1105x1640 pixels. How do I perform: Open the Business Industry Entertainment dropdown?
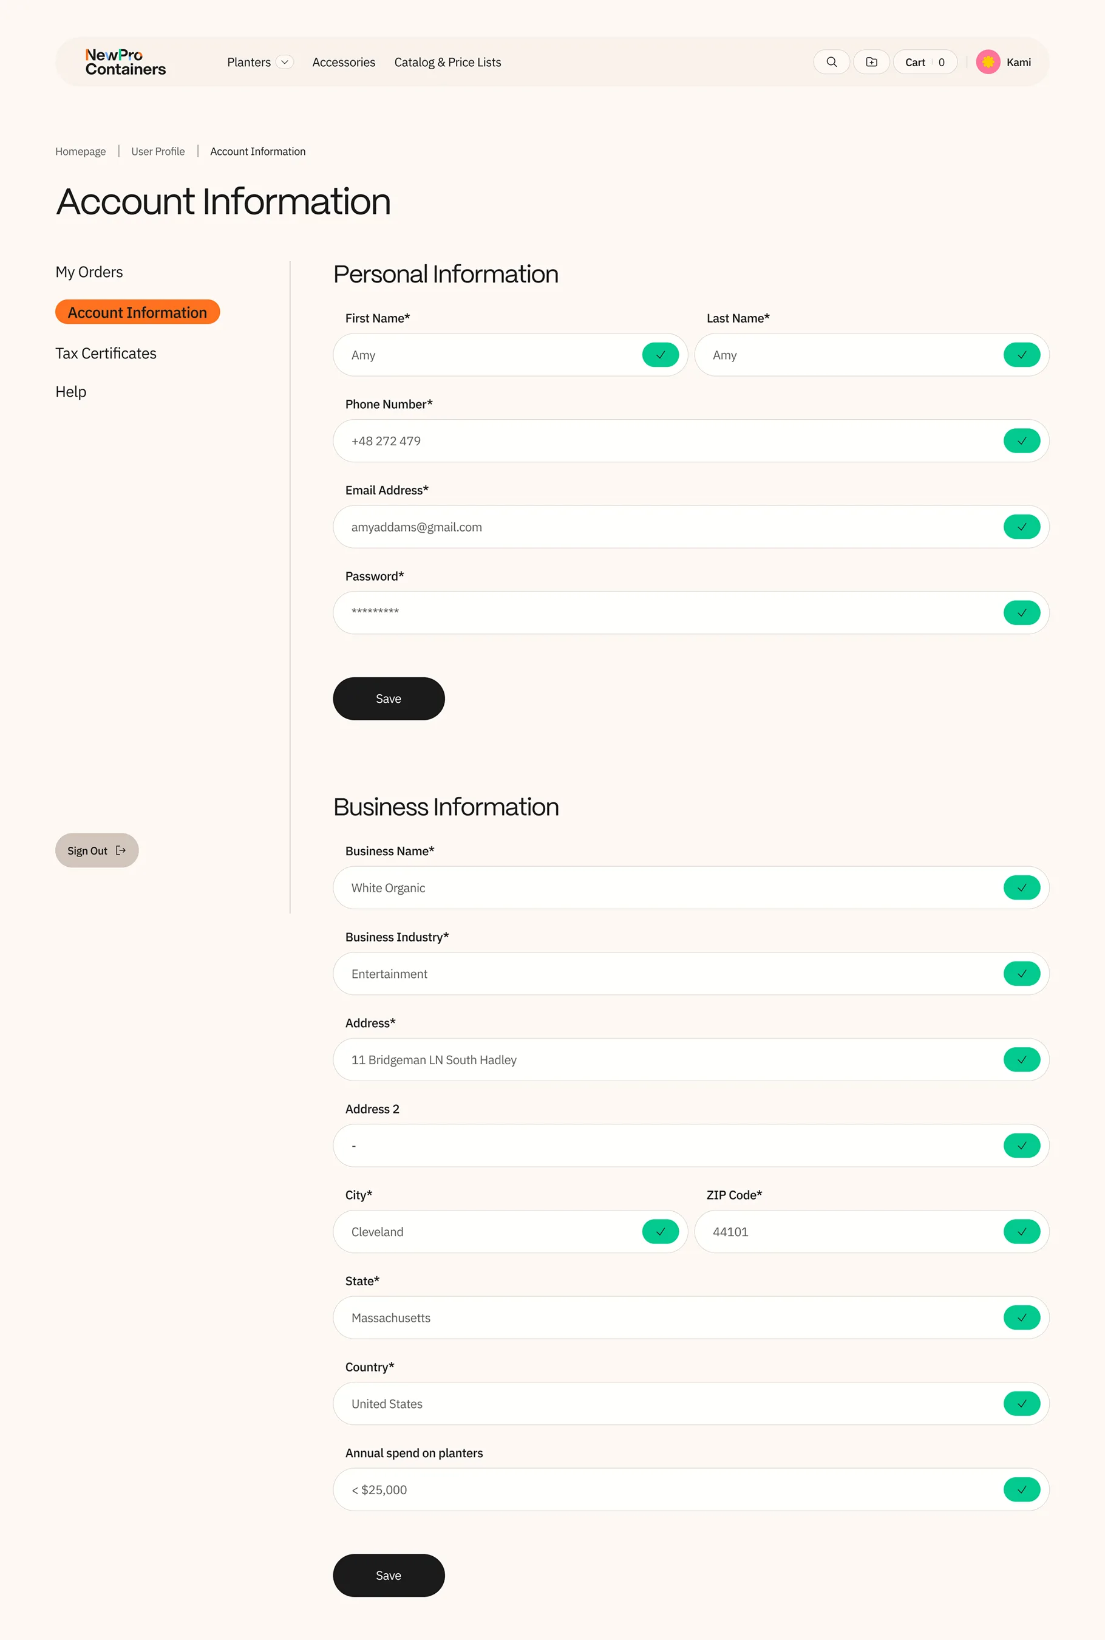tap(691, 974)
